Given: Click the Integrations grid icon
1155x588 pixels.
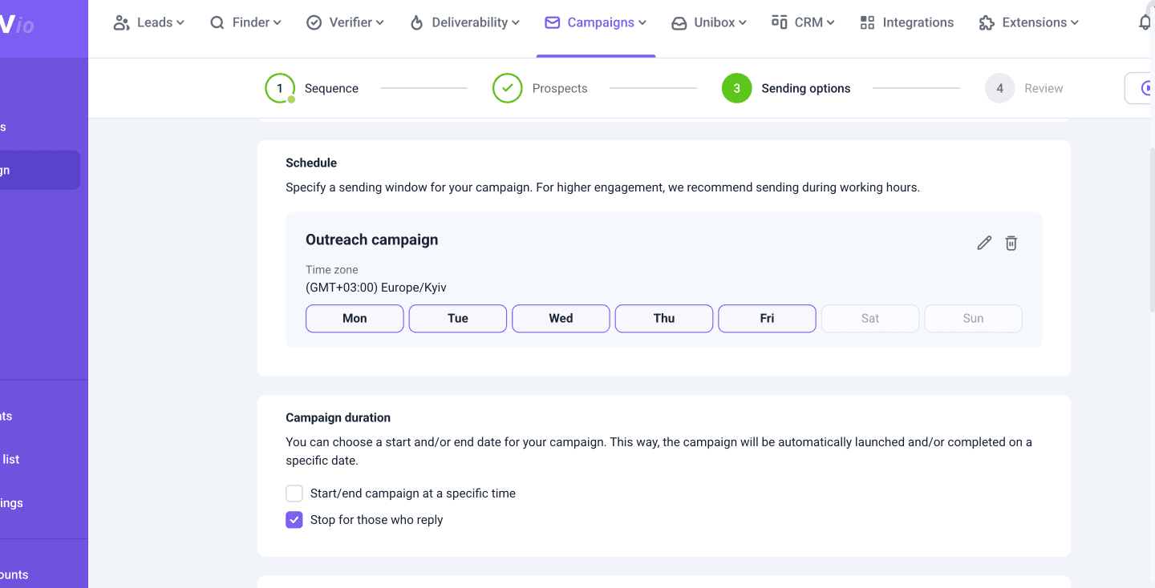Looking at the screenshot, I should [x=867, y=22].
